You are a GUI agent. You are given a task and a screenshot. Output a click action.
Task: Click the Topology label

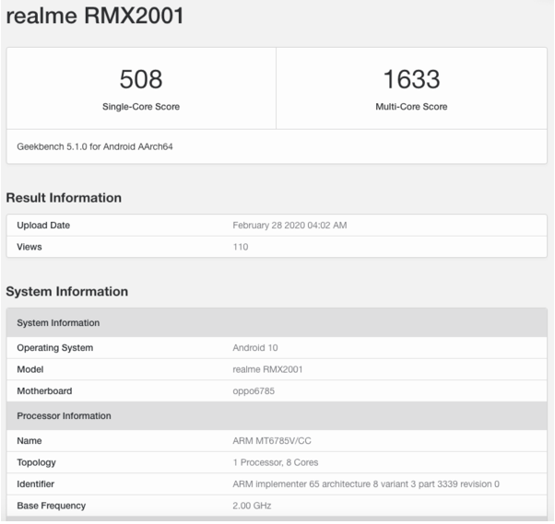pos(37,462)
